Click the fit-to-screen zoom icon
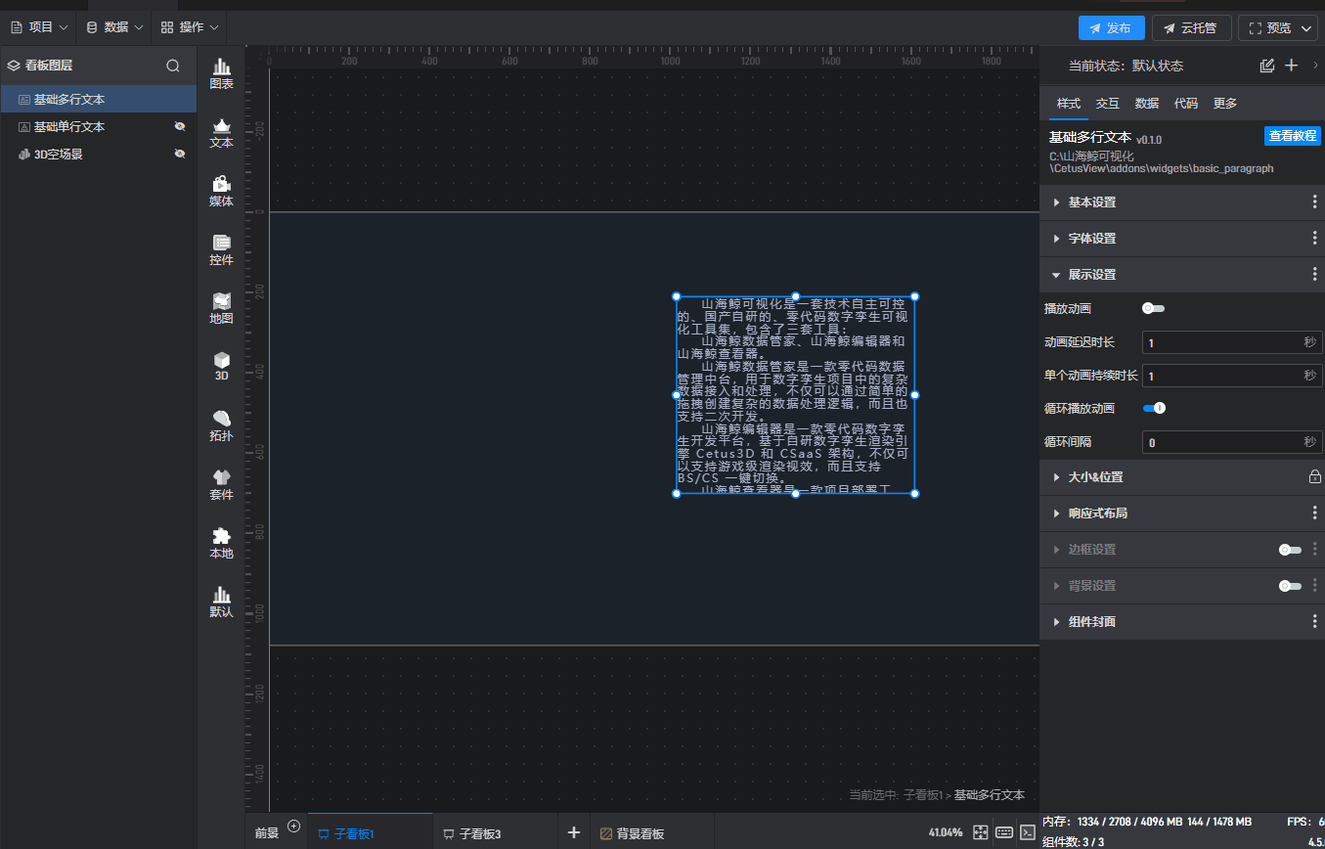 pyautogui.click(x=981, y=832)
